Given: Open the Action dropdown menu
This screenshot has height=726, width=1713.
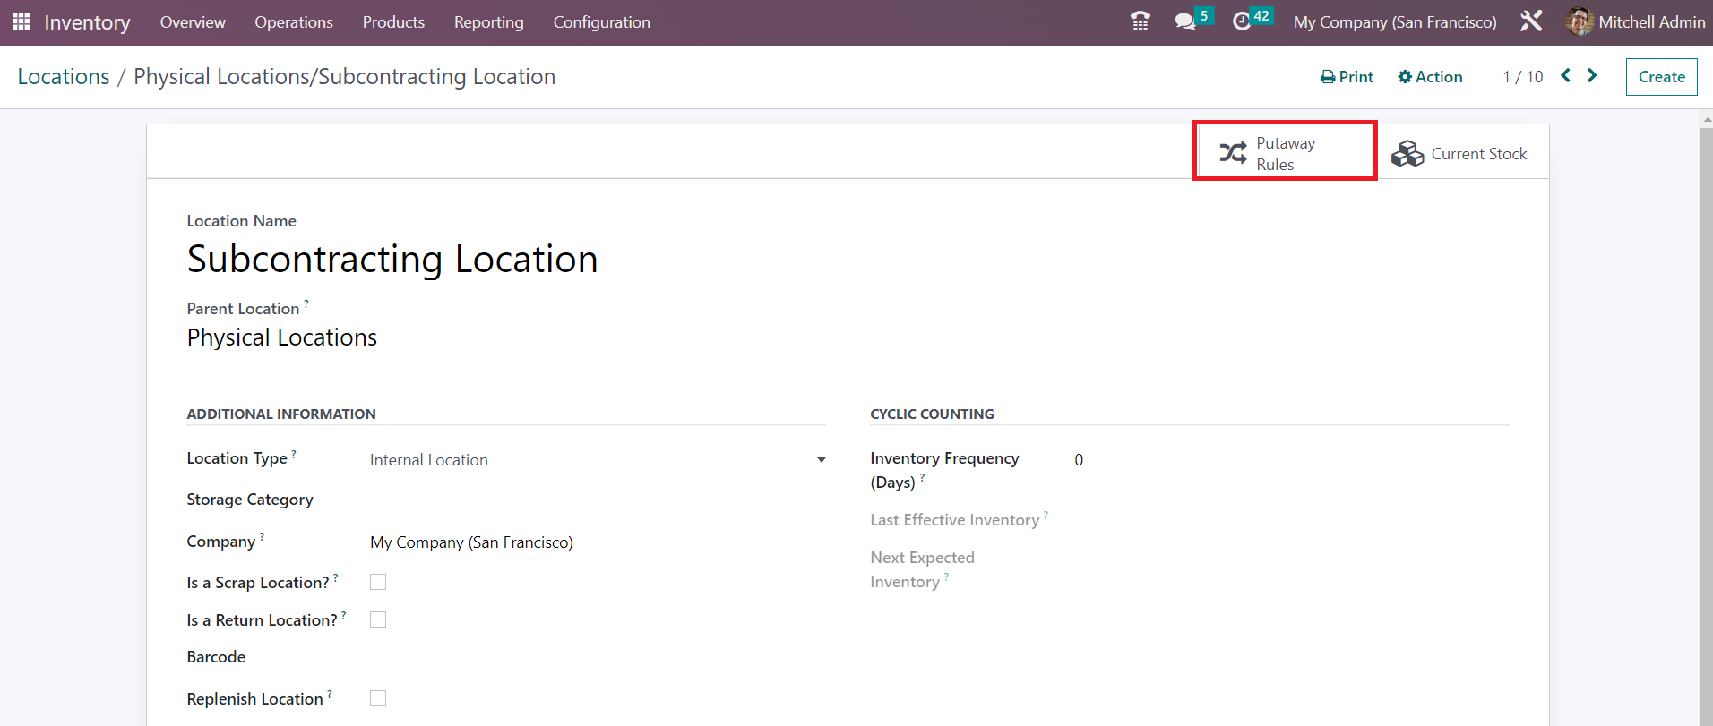Looking at the screenshot, I should click(1430, 77).
